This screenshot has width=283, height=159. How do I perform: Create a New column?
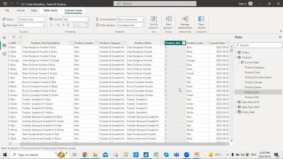(x=201, y=23)
